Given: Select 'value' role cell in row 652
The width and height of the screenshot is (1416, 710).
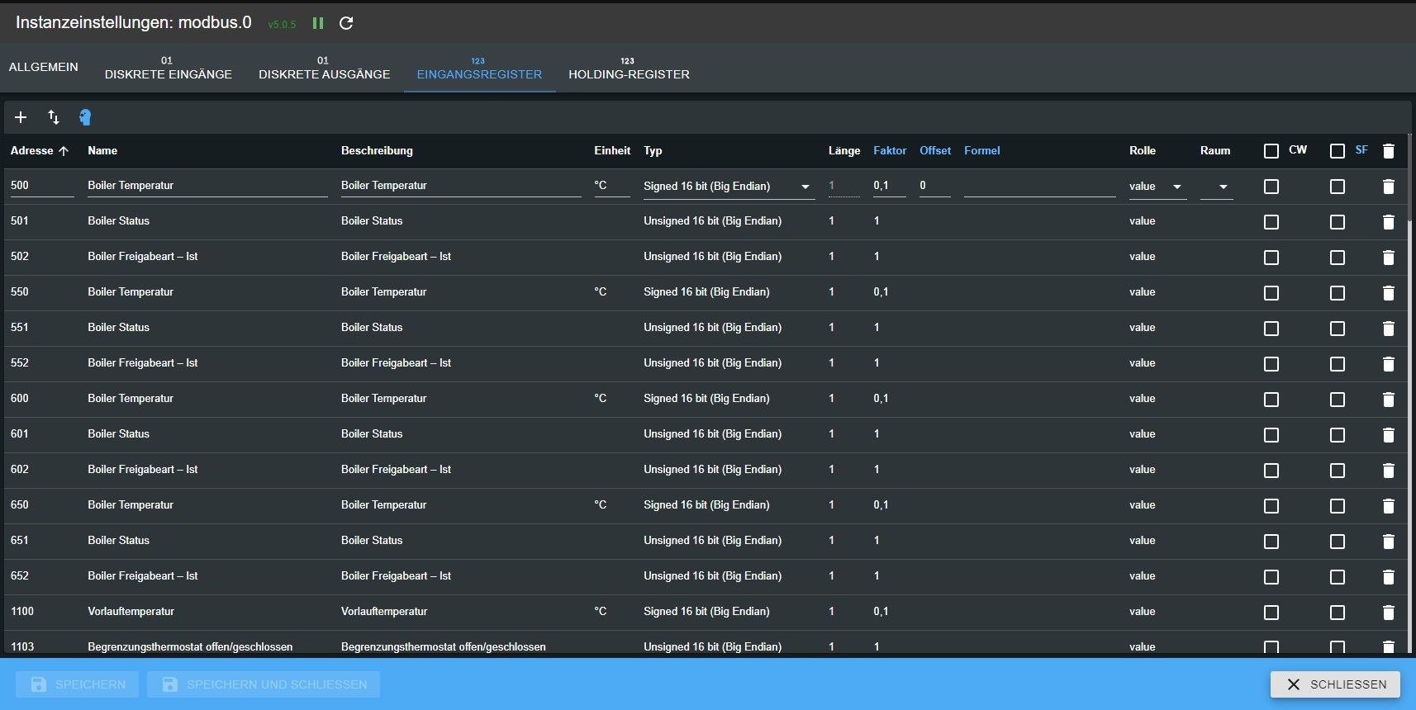Looking at the screenshot, I should (1143, 576).
